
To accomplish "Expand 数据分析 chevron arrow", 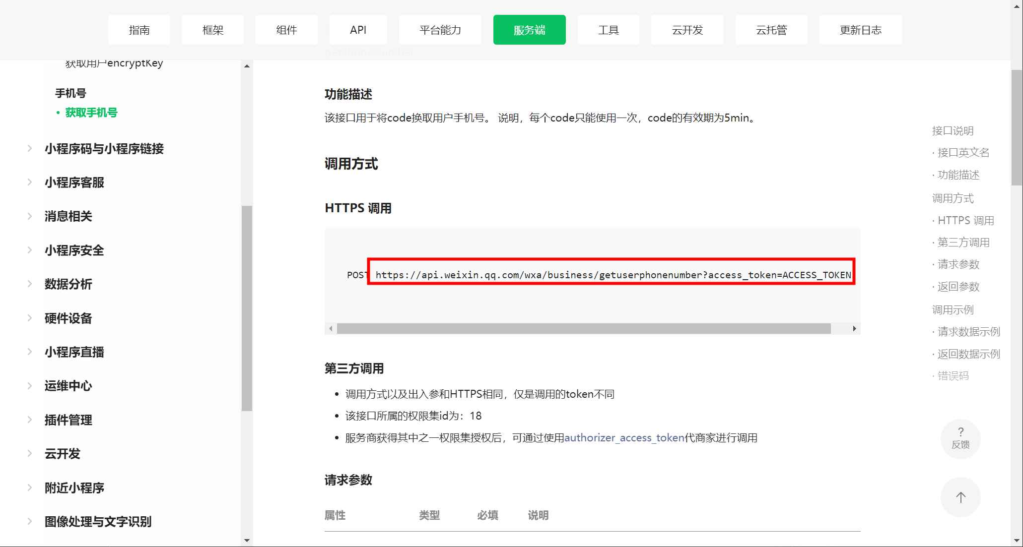I will (x=30, y=284).
